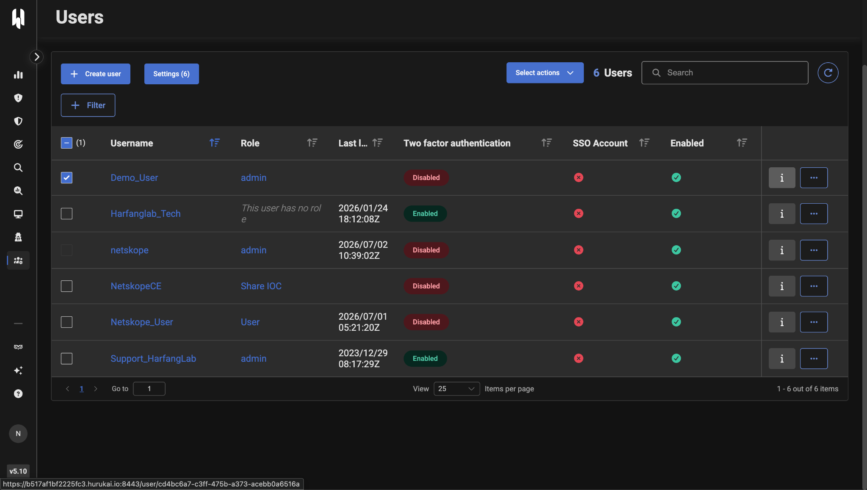This screenshot has height=490, width=867.
Task: Open the items per page dropdown
Action: 456,389
